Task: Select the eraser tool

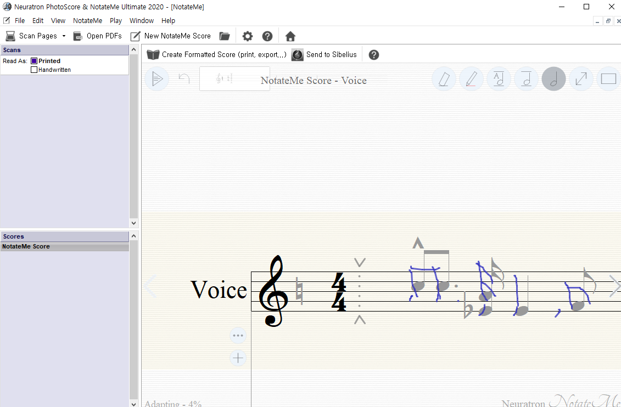Action: pos(444,79)
